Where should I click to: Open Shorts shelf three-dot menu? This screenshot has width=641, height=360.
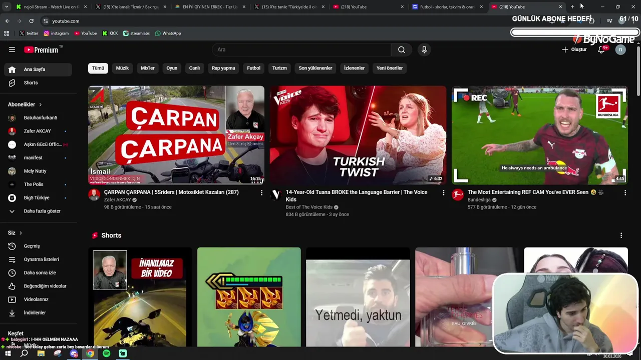coord(621,235)
